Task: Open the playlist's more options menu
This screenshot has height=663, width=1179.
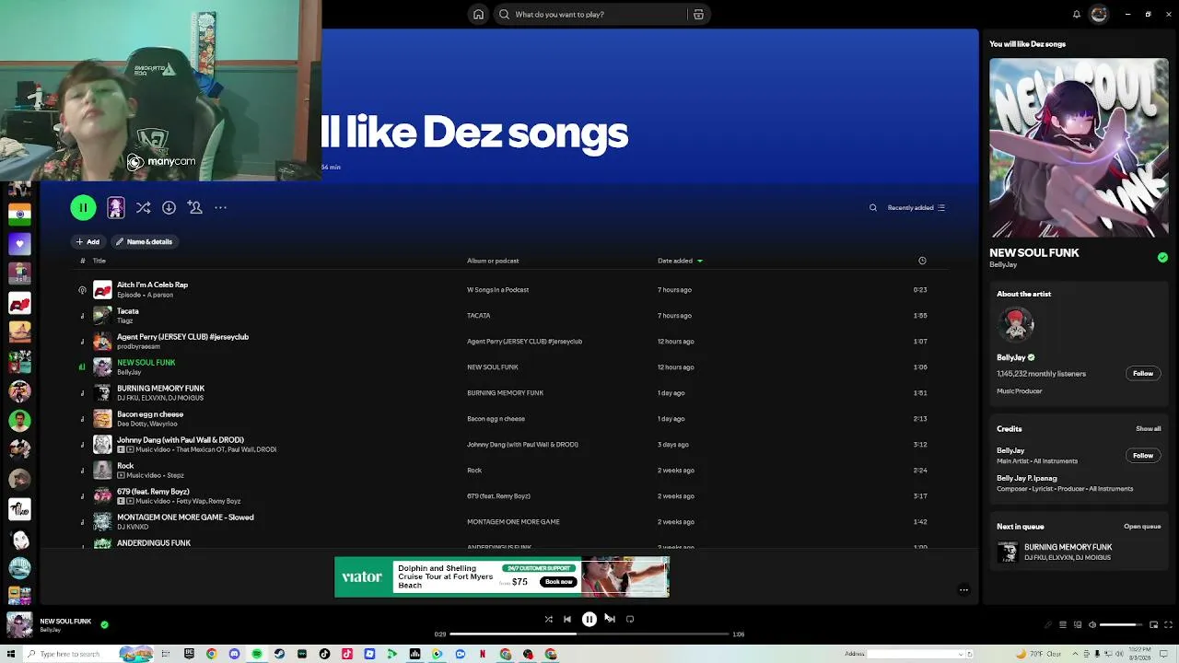Action: 220,208
